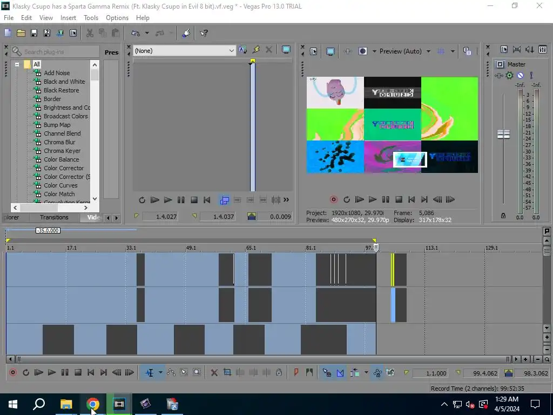Image resolution: width=553 pixels, height=415 pixels.
Task: Create a new project with the toolbar icon
Action: click(8, 33)
